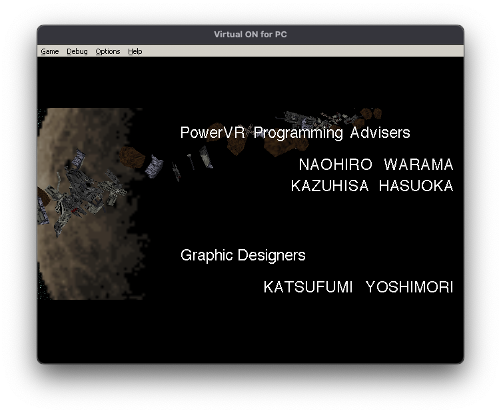Click the name KAZUHISA HASUOKA
501x413 pixels.
pos(372,186)
